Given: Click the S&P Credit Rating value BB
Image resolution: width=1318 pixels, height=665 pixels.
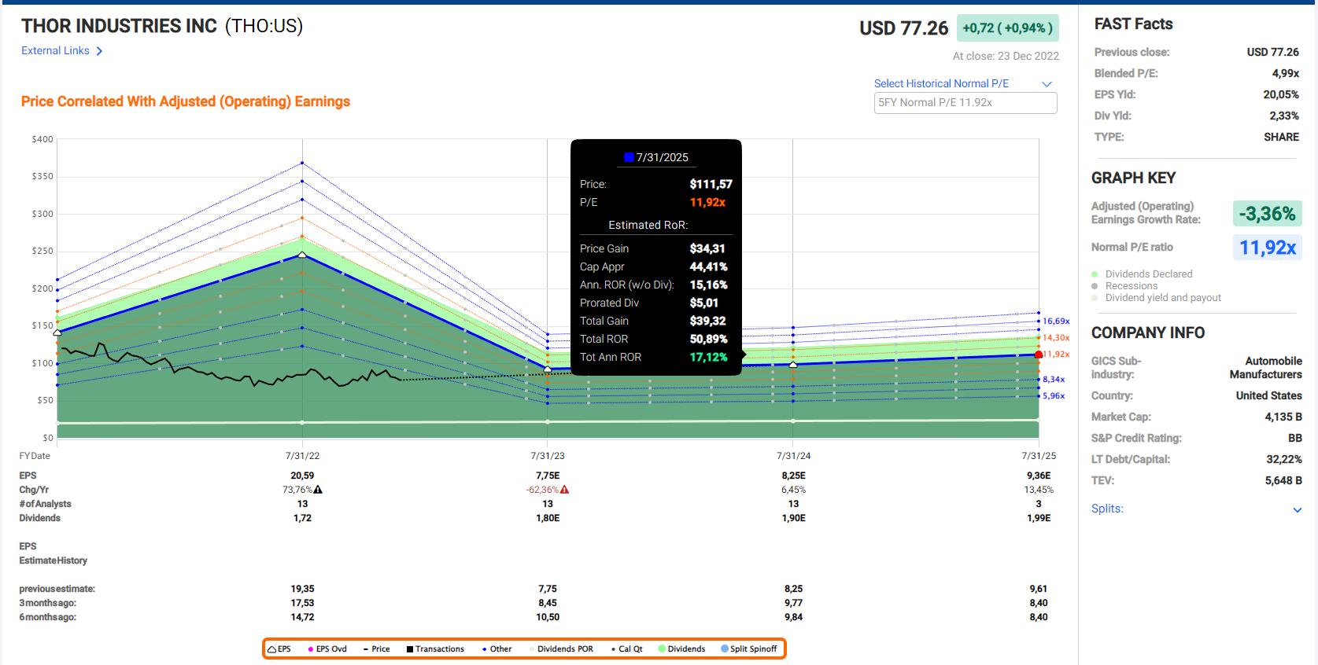Looking at the screenshot, I should pyautogui.click(x=1294, y=439).
